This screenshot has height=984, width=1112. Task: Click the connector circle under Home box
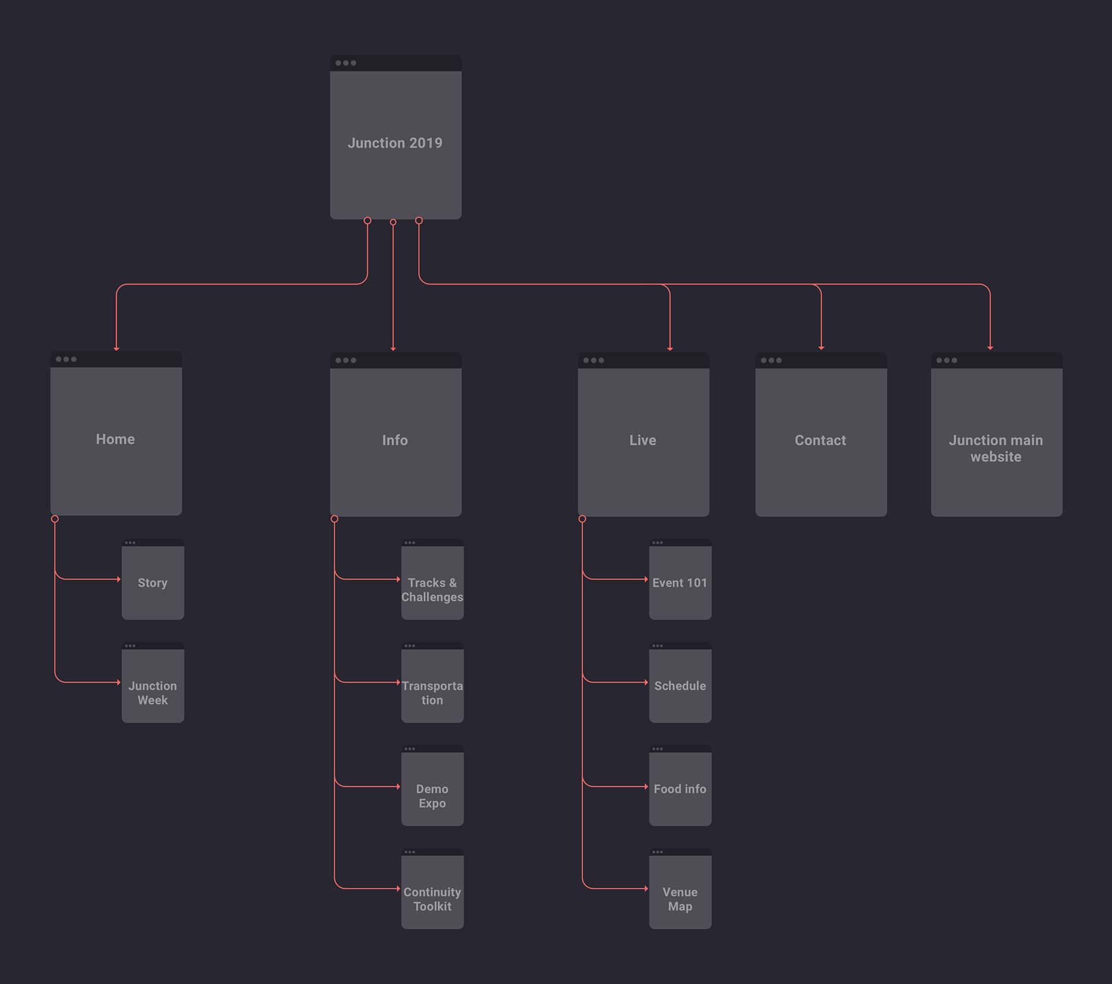(x=55, y=519)
